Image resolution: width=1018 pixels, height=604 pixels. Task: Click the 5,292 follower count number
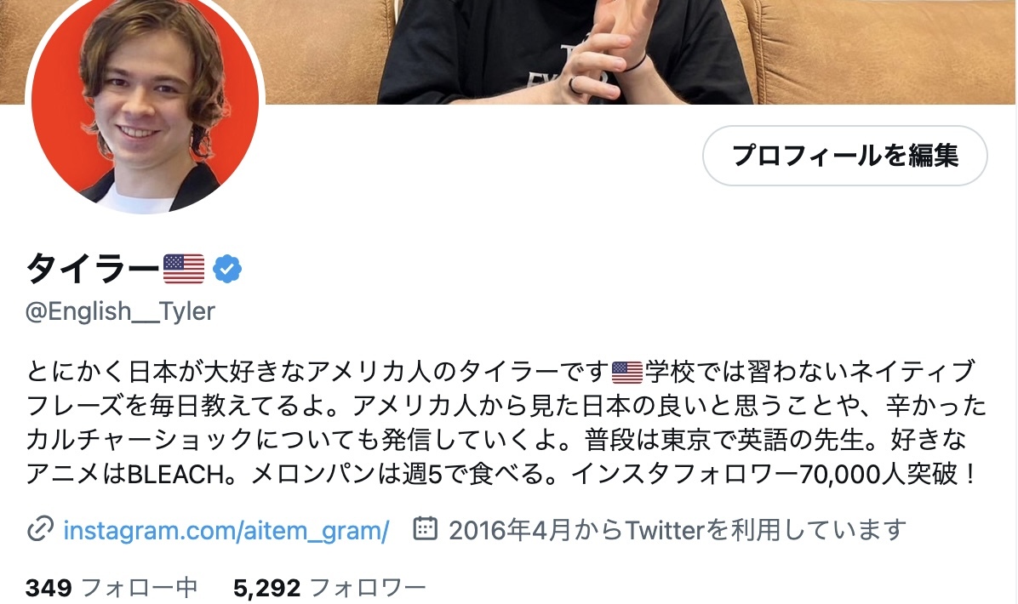coord(266,588)
